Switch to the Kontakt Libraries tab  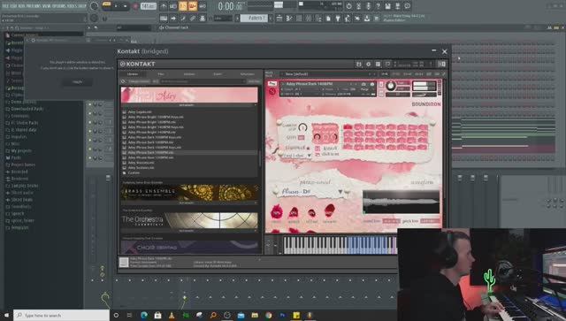pyautogui.click(x=133, y=74)
